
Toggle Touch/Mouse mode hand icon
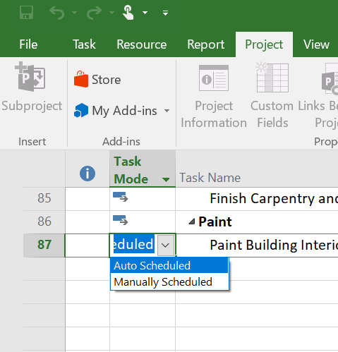tap(128, 13)
